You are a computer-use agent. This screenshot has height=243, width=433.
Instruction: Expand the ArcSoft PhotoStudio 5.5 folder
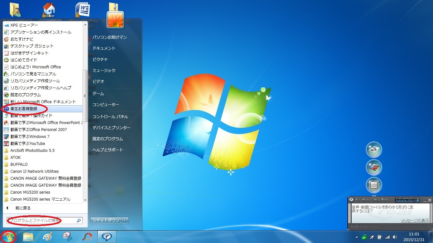point(43,150)
